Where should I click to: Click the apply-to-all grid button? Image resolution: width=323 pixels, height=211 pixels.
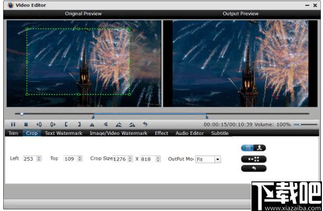tap(254, 159)
